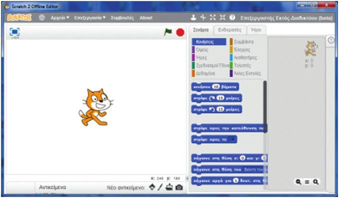Open block help with the question mark icon
This screenshot has width=339, height=198.
coord(232,17)
